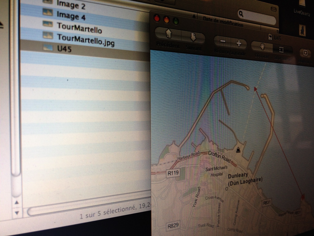Viewport: 314px width, 236px height.
Task: Click the Finder scrollbar up arrow
Action: click(x=17, y=203)
